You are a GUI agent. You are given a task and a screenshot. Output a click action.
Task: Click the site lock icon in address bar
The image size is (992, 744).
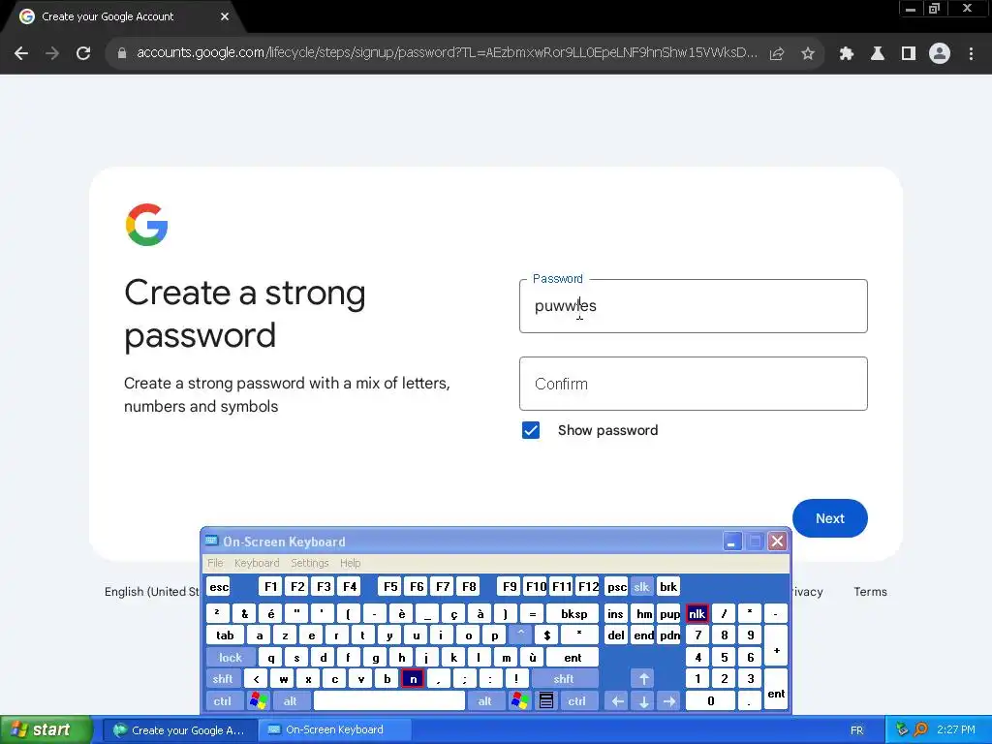[122, 54]
